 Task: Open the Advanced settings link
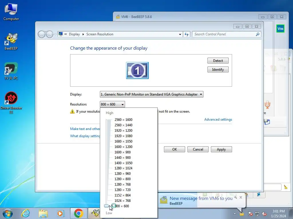218,119
